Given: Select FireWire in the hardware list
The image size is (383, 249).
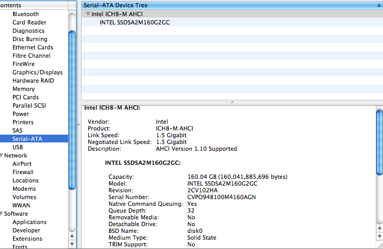Looking at the screenshot, I should point(23,64).
